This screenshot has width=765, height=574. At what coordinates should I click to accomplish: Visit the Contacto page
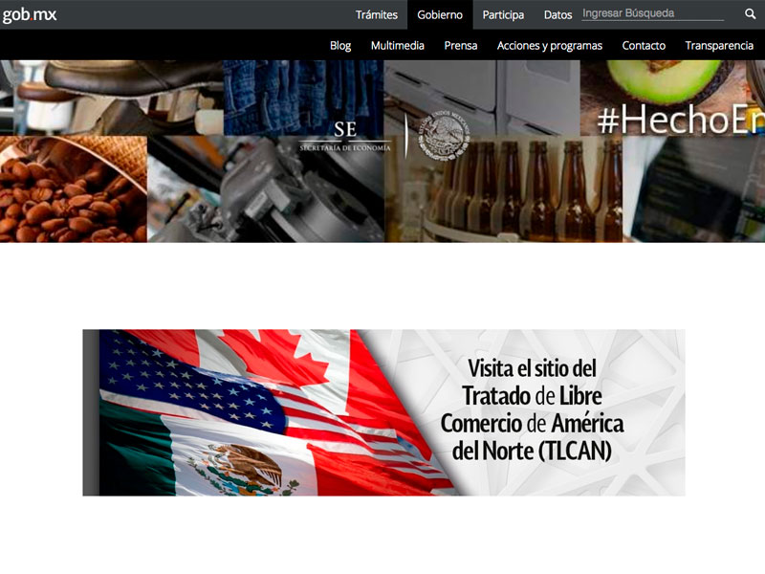pyautogui.click(x=644, y=45)
